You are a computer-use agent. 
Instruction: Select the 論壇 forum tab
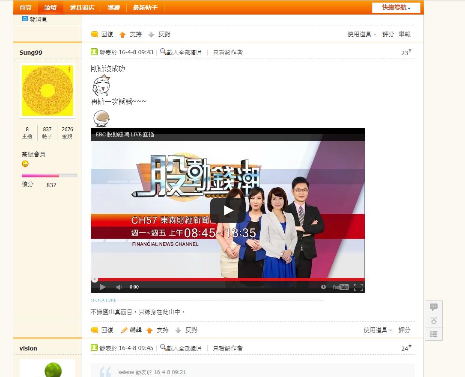(x=51, y=7)
